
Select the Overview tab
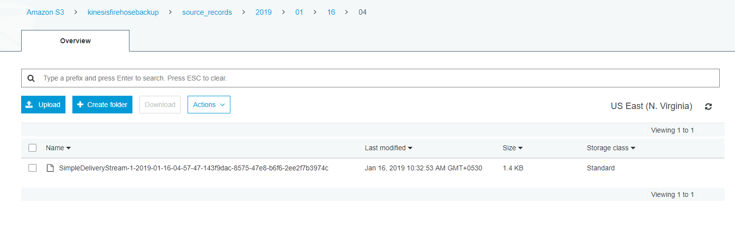(75, 41)
